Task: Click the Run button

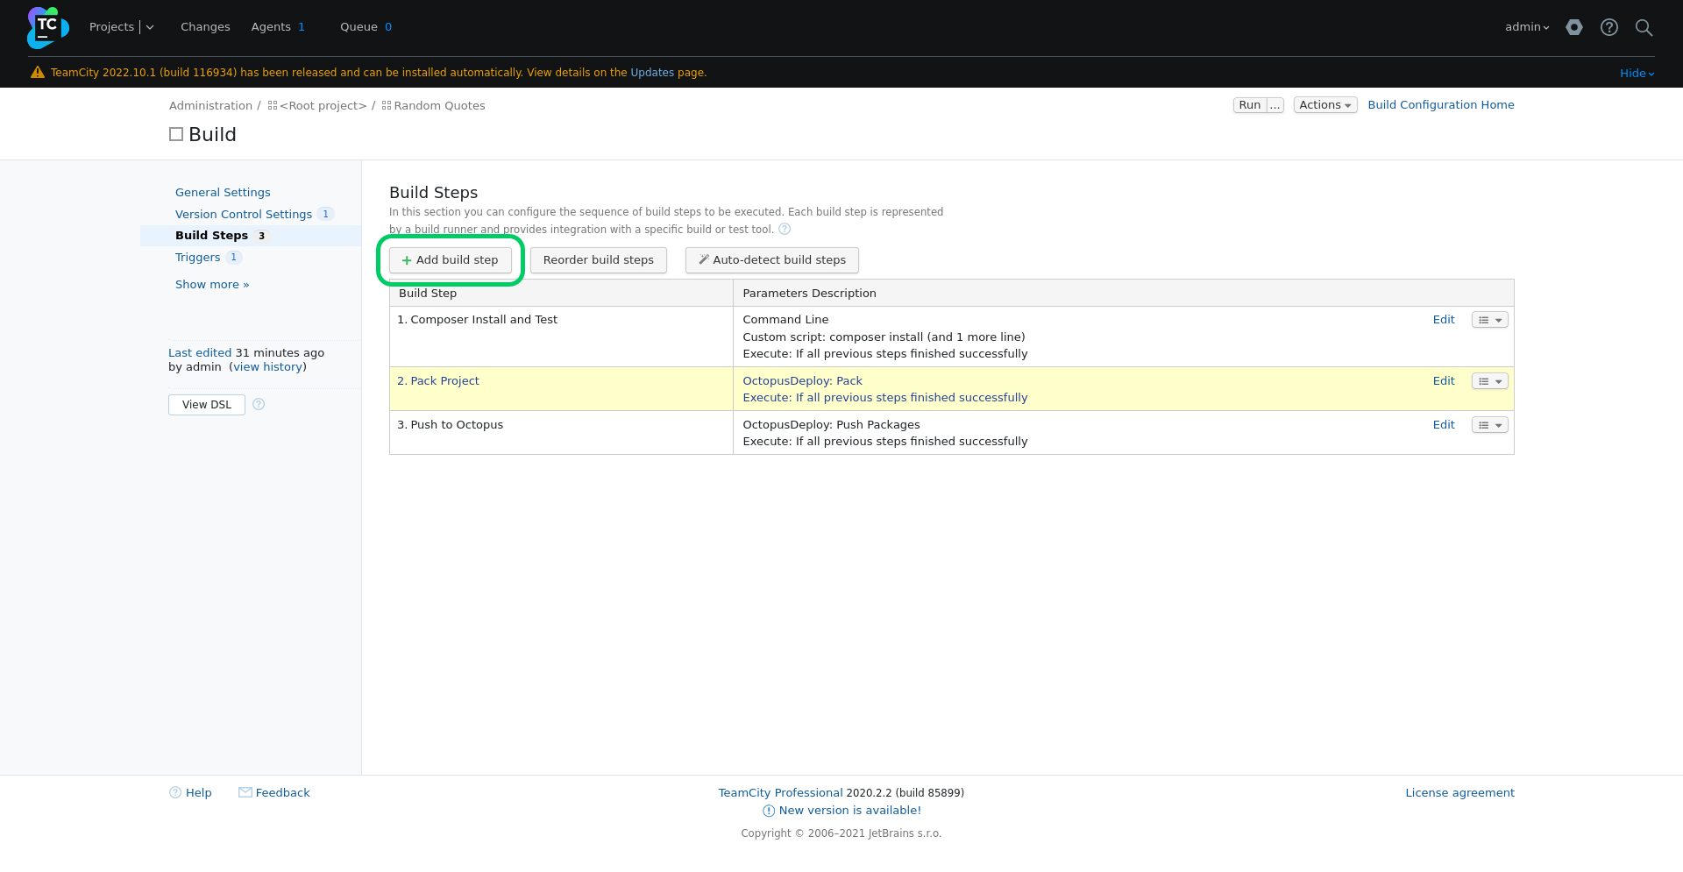Action: 1250,105
